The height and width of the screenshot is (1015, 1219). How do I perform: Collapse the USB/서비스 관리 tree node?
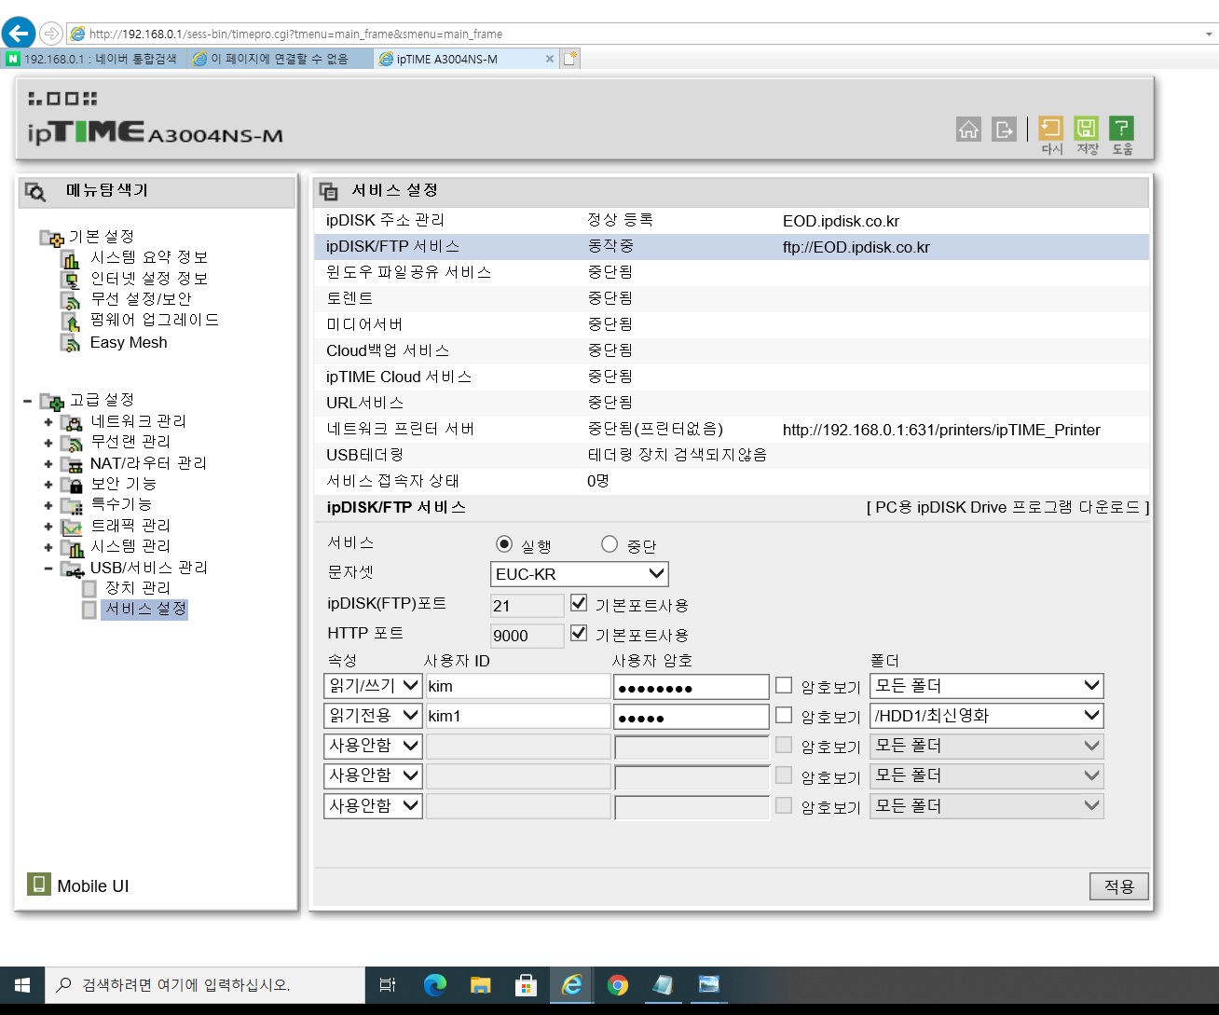pyautogui.click(x=48, y=569)
